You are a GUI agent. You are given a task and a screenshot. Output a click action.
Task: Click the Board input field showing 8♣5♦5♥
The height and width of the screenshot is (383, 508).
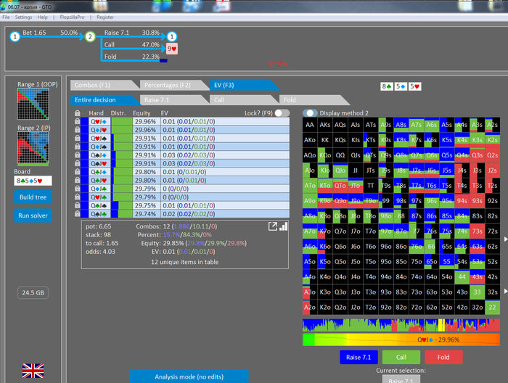pos(33,181)
